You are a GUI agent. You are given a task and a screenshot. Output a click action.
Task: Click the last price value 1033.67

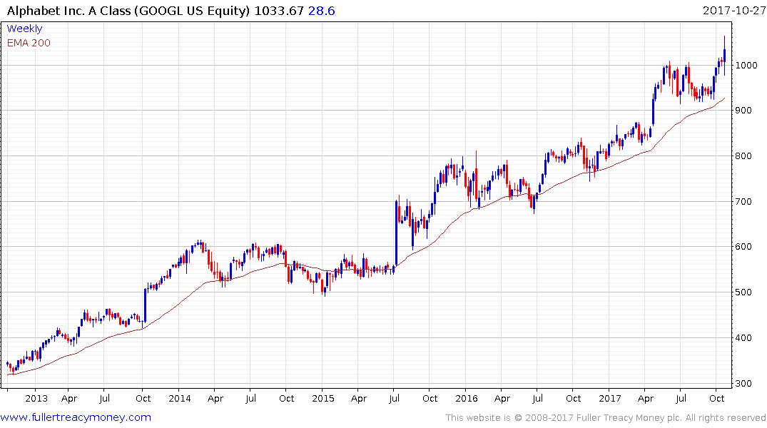[x=279, y=11]
